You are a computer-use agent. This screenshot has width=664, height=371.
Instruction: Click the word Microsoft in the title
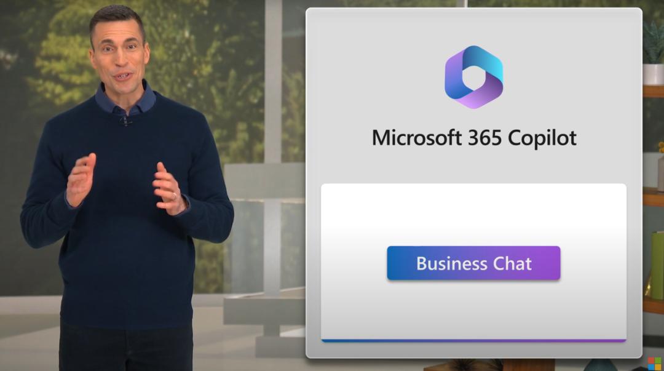[417, 138]
